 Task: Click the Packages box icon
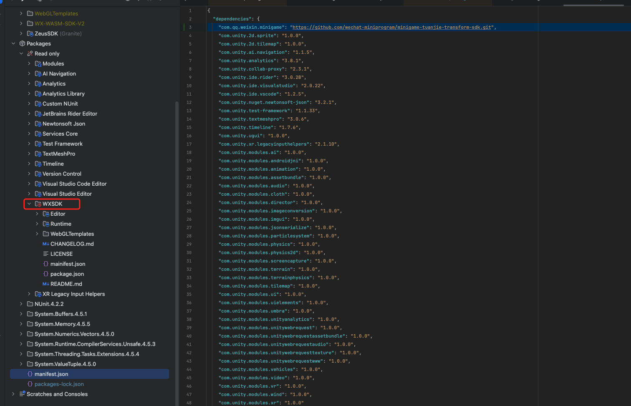[x=22, y=44]
